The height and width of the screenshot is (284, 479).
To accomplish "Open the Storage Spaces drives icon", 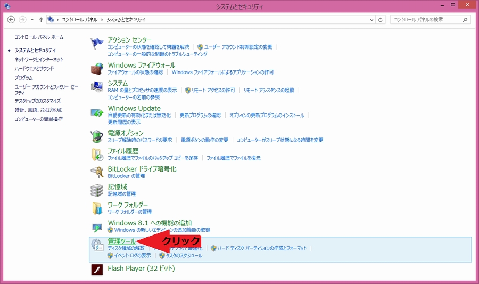I will 97,190.
